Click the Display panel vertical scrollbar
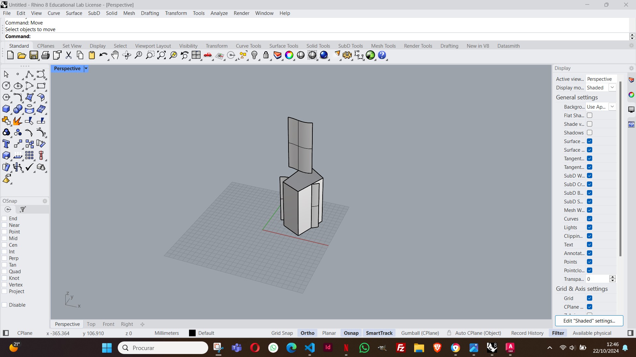 (x=620, y=169)
